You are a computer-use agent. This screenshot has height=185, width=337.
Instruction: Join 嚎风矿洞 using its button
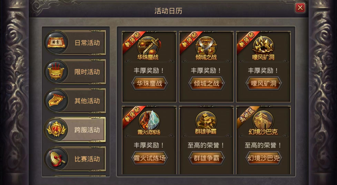pyautogui.click(x=264, y=83)
